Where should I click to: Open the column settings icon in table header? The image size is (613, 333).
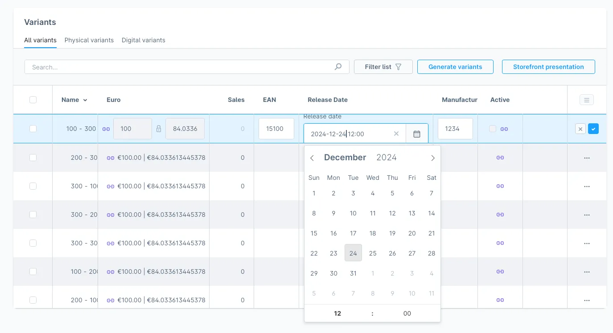click(x=586, y=100)
